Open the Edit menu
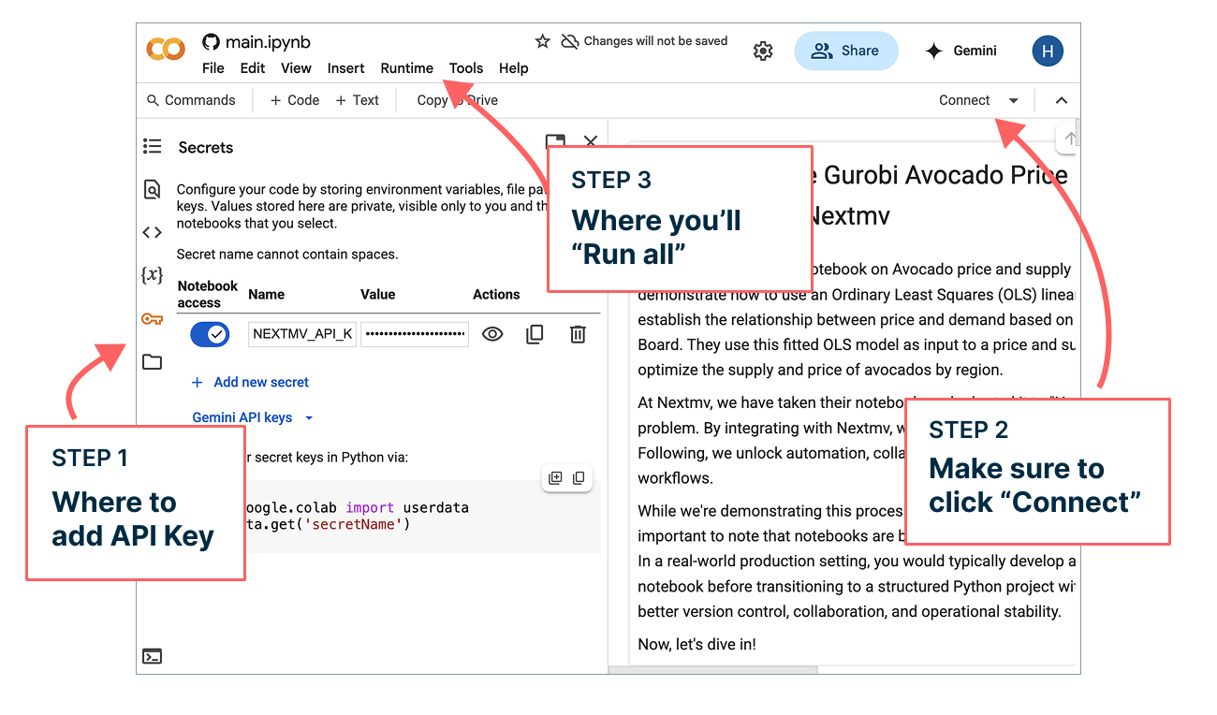 253,68
